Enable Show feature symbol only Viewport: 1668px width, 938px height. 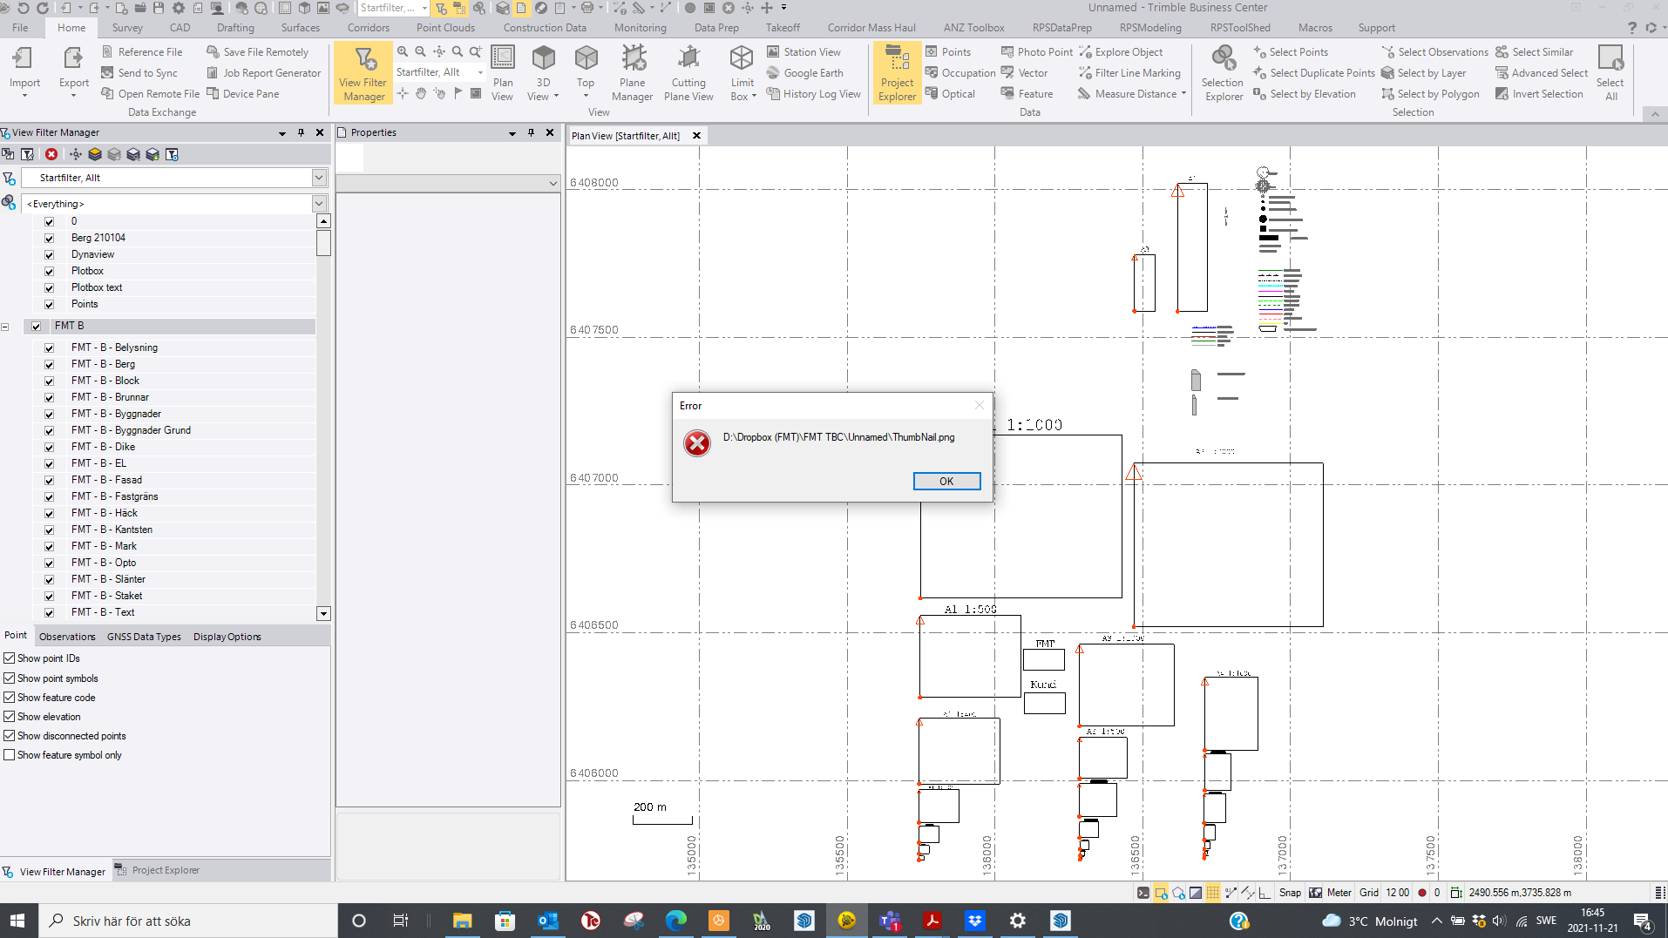tap(9, 755)
